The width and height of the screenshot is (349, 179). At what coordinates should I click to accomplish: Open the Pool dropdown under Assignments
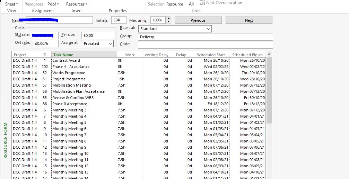[53, 4]
